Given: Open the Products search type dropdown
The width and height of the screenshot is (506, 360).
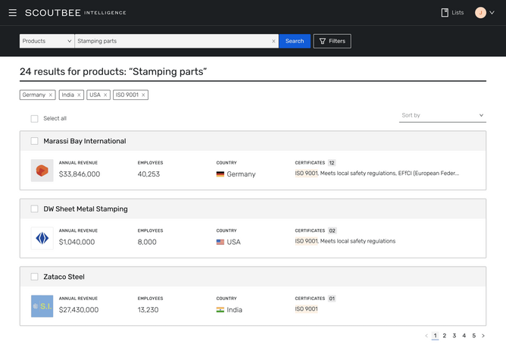Looking at the screenshot, I should (47, 41).
